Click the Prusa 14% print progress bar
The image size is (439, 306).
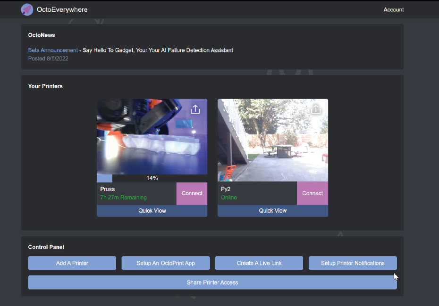pos(152,178)
